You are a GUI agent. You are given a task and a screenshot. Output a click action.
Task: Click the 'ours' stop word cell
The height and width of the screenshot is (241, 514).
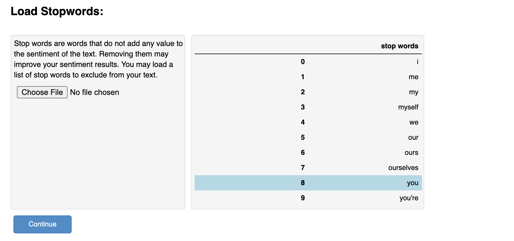411,153
